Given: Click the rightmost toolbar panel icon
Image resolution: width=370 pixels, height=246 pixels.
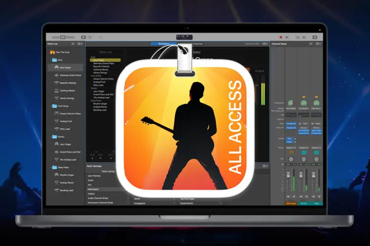Looking at the screenshot, I should pyautogui.click(x=315, y=37).
